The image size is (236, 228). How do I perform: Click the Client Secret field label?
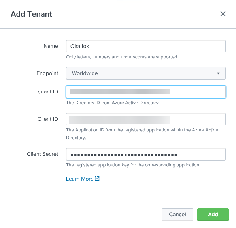click(42, 154)
